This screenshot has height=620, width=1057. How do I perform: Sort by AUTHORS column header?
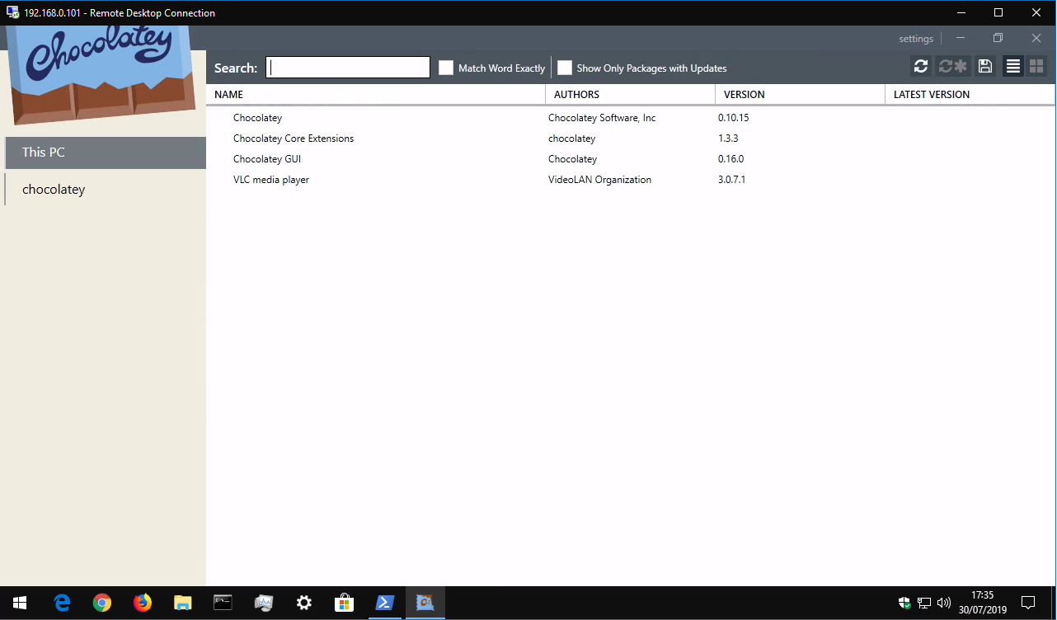click(631, 94)
